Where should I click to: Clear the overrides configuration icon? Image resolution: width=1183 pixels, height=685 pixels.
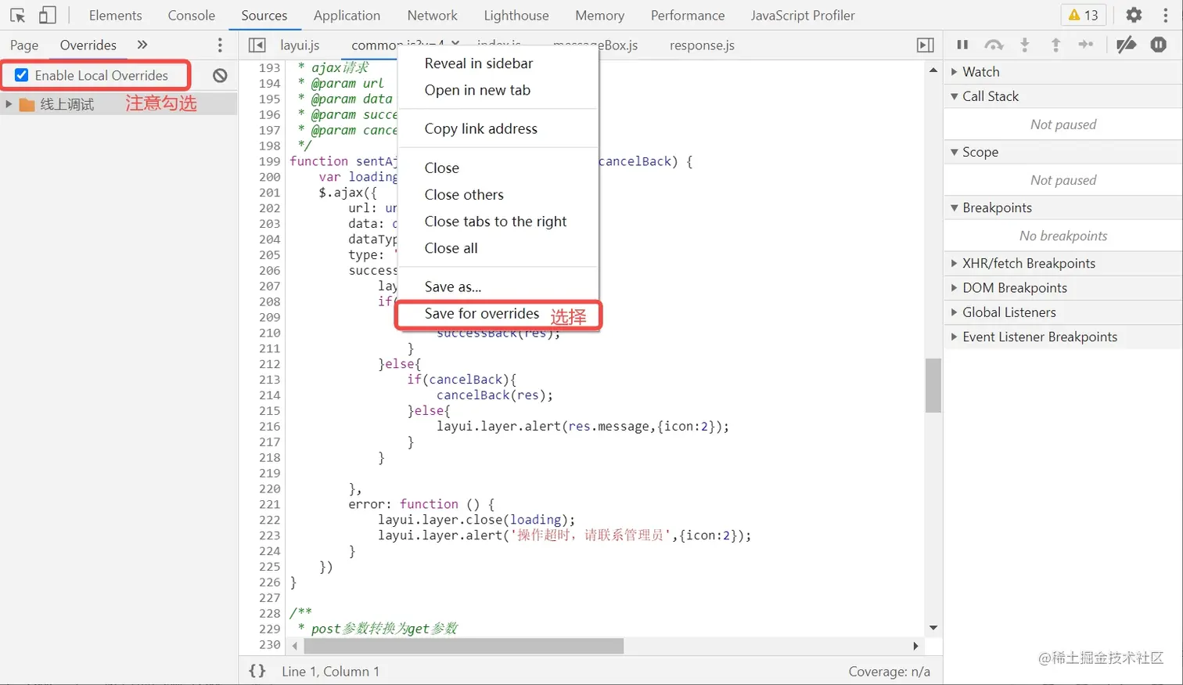(220, 75)
